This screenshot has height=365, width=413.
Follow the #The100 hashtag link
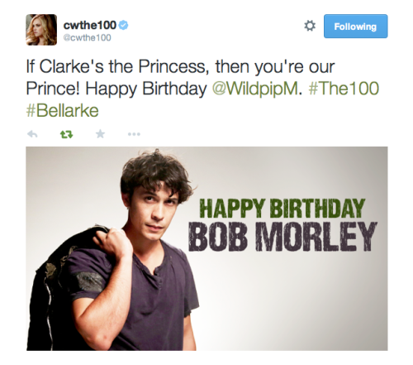[x=344, y=89]
